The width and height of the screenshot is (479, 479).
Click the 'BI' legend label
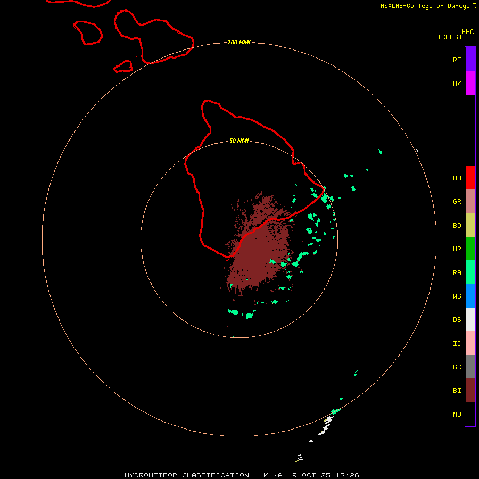click(457, 391)
